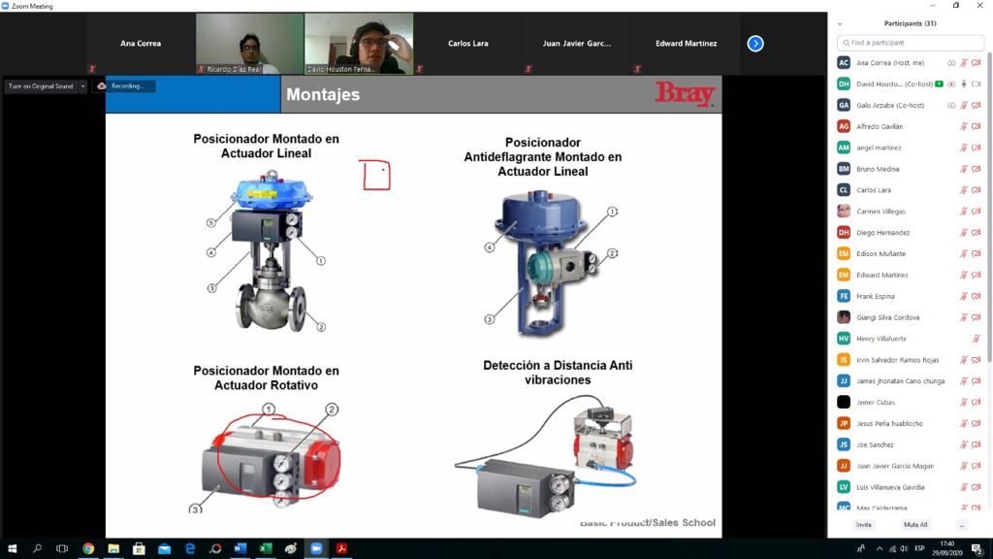Unmute Ana Correa's muted microphone
993x559 pixels.
(x=963, y=62)
